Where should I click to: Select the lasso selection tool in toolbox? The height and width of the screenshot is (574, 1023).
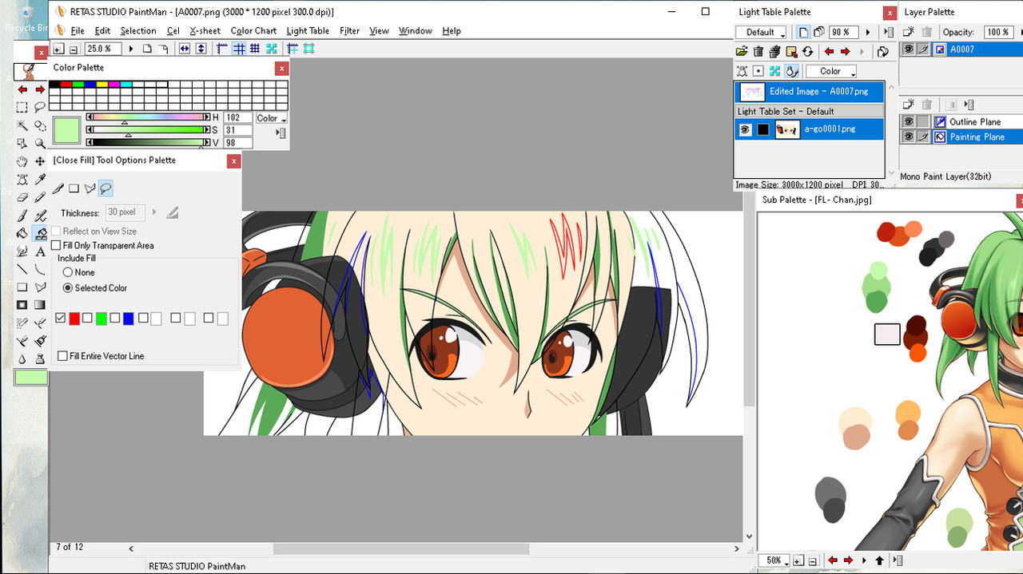click(40, 108)
